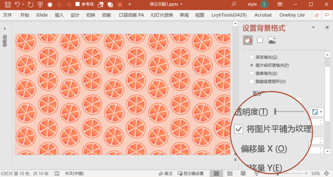Image resolution: width=333 pixels, height=177 pixels.
Task: Select the Fill paint bucket tab icon
Action: [248, 40]
